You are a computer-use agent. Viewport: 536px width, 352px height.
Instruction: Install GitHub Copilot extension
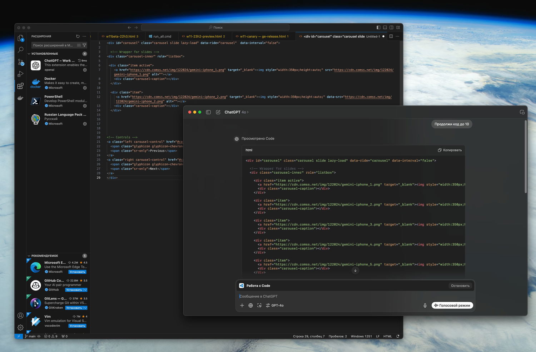pyautogui.click(x=74, y=290)
